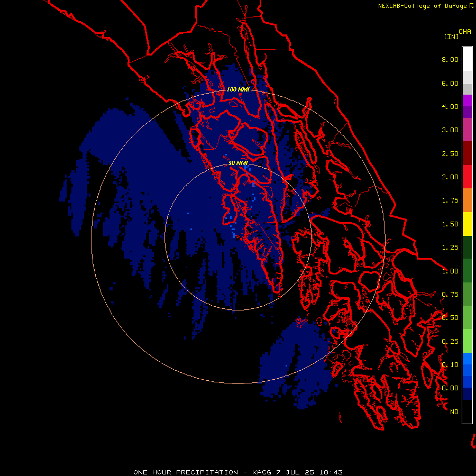Click the 0.75 legend value
Screen dimensions: 476x476
[450, 295]
